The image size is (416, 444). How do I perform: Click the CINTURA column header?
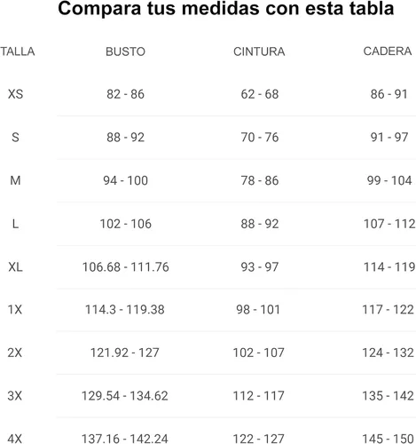coord(259,52)
